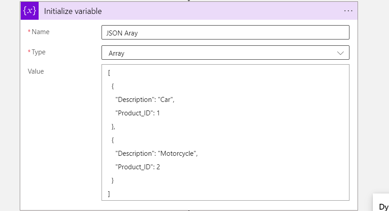Place cursor on "Description": "Car" line
The height and width of the screenshot is (211, 389).
145,100
